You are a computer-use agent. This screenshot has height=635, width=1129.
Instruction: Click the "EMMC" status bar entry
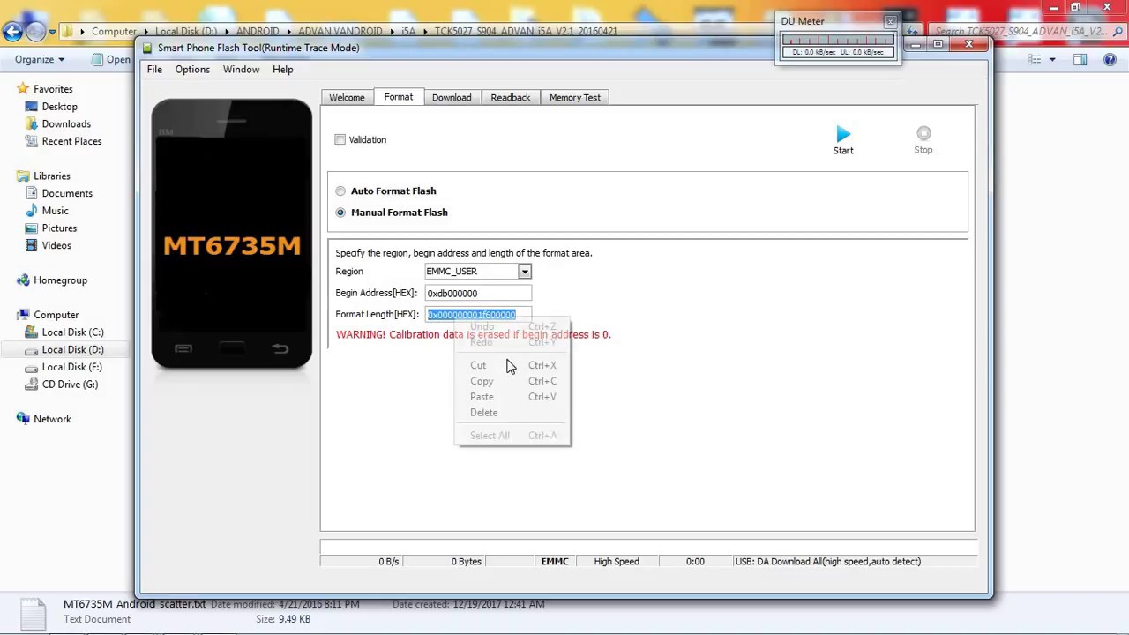click(x=555, y=561)
